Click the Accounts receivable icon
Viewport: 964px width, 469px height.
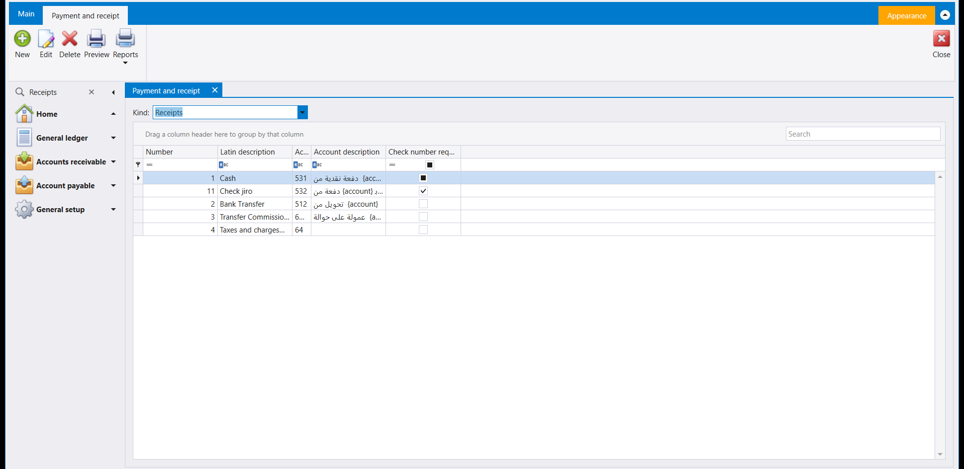(x=24, y=161)
